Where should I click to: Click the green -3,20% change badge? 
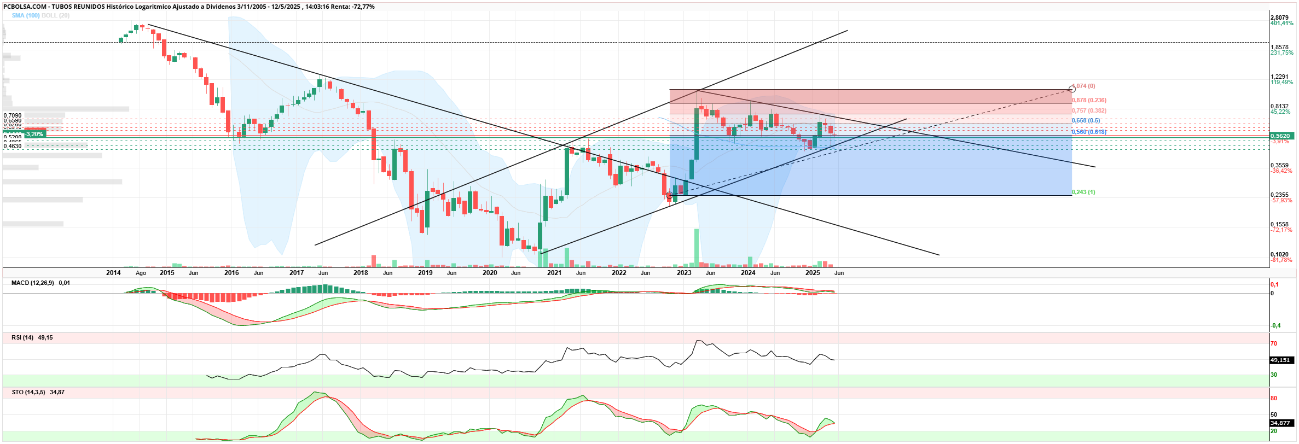[x=34, y=134]
